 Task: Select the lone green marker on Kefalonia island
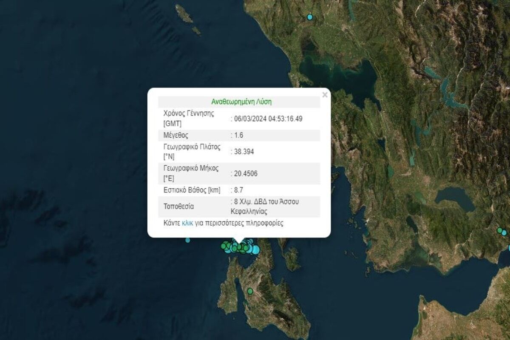click(250, 291)
